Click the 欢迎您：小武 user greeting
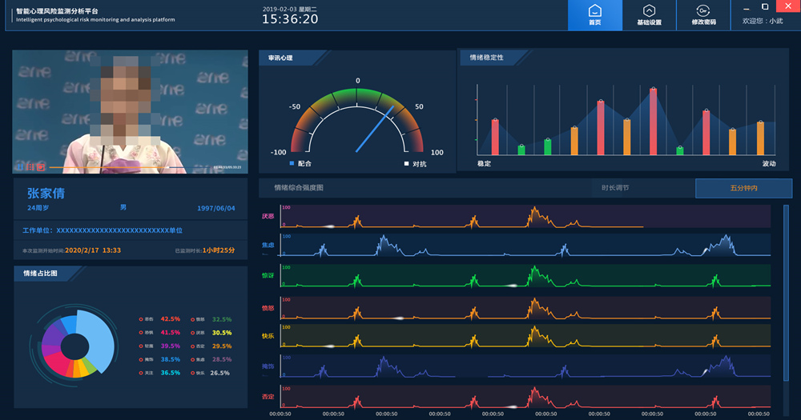Viewport: 801px width, 420px height. coord(763,21)
